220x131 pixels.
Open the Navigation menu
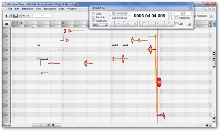50,9
